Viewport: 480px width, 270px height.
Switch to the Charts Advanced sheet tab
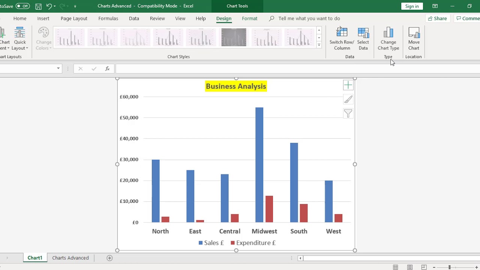pos(70,258)
